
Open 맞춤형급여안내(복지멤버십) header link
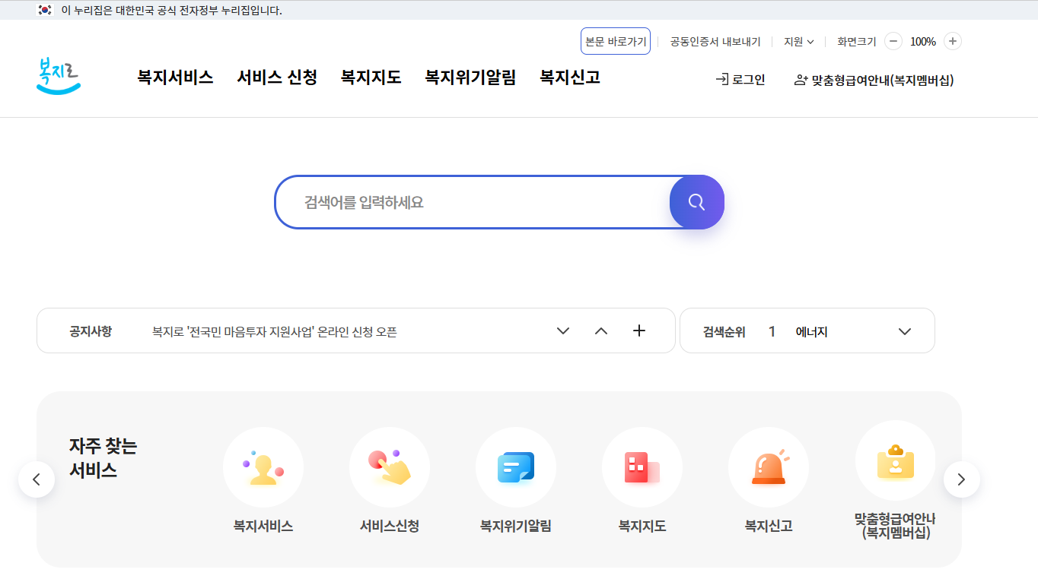[874, 80]
